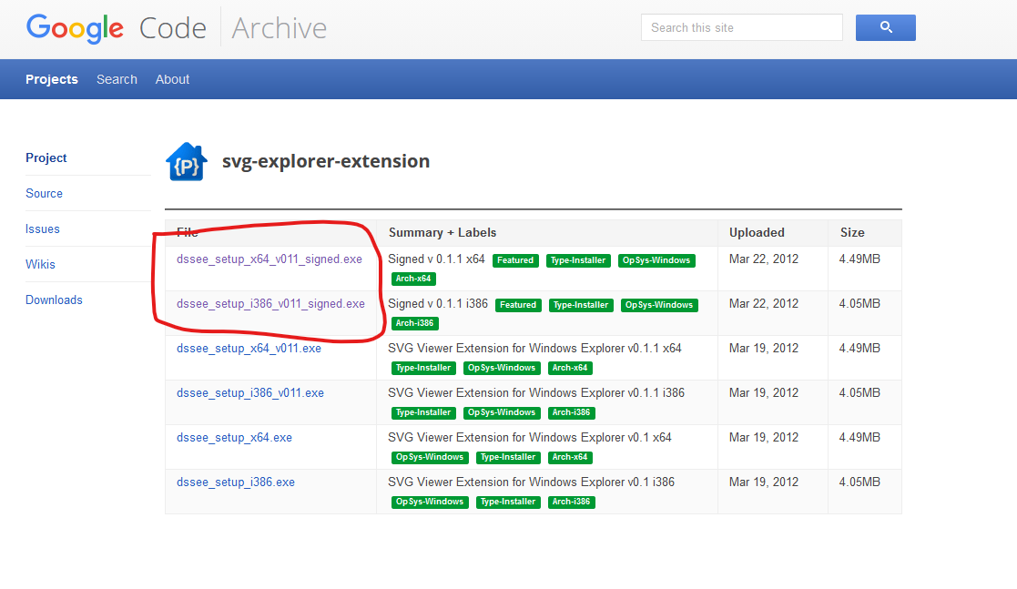Viewport: 1017px width, 589px height.
Task: Click the Google Code logo
Action: coord(117,28)
